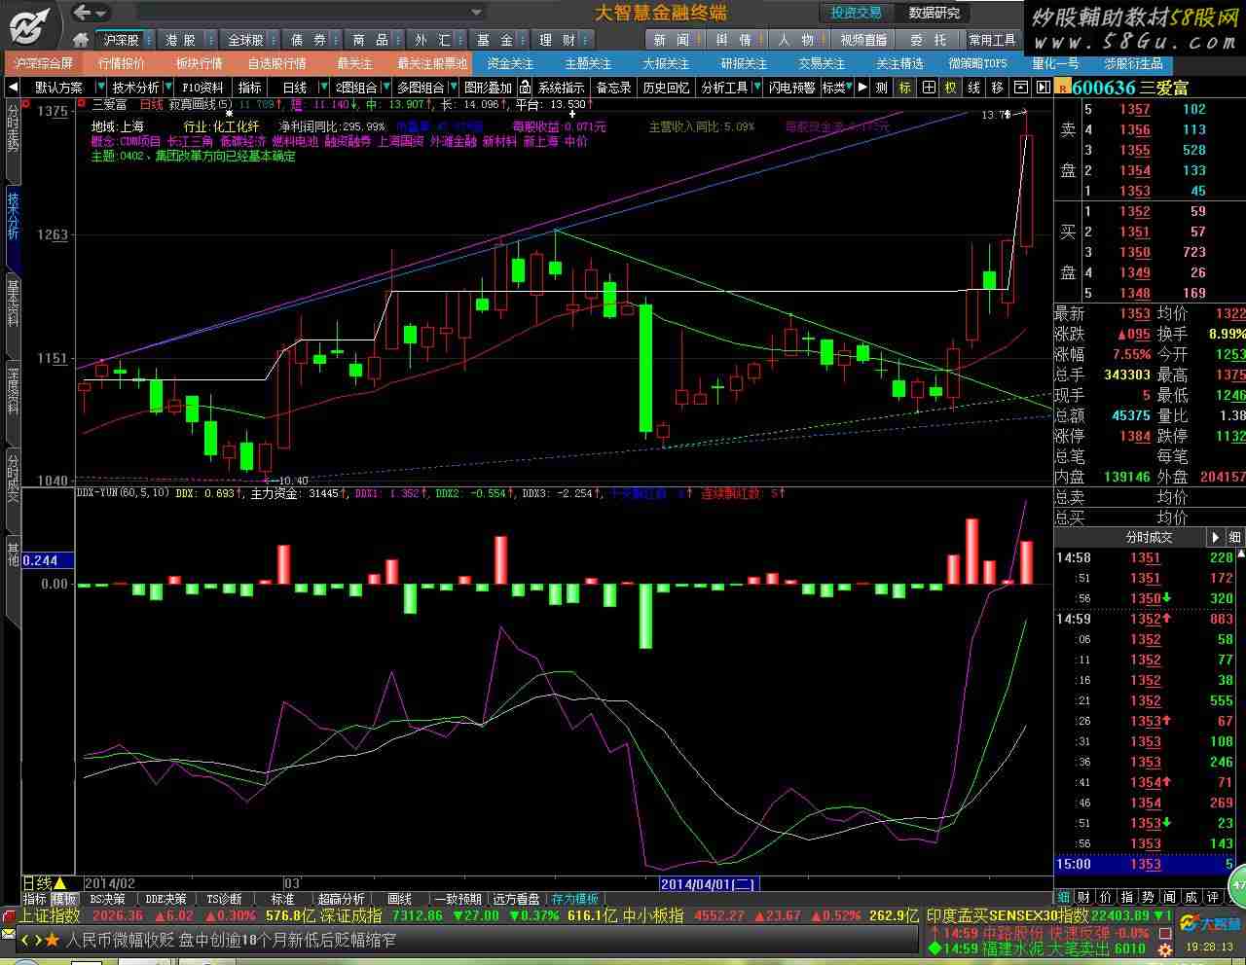
Task: Expand the 分析工具 dropdown
Action: [x=756, y=88]
